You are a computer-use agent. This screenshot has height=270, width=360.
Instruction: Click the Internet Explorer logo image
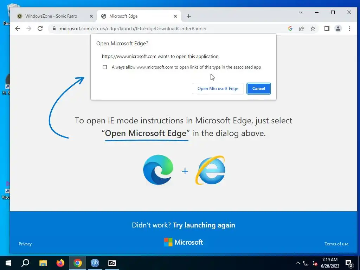210,170
